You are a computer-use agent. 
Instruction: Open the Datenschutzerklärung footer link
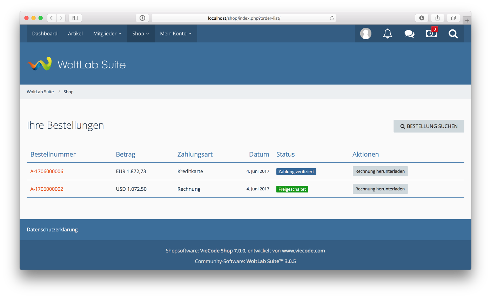[52, 230]
